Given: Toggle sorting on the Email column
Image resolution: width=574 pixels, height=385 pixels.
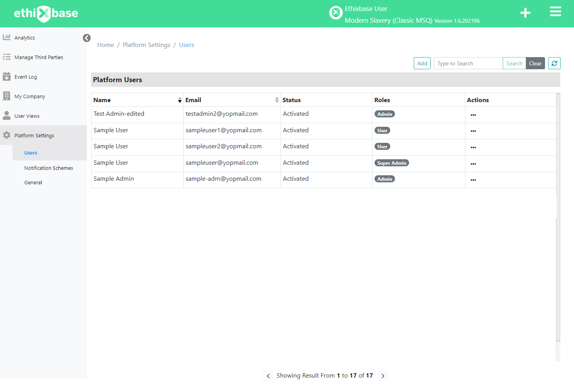Looking at the screenshot, I should coord(277,100).
